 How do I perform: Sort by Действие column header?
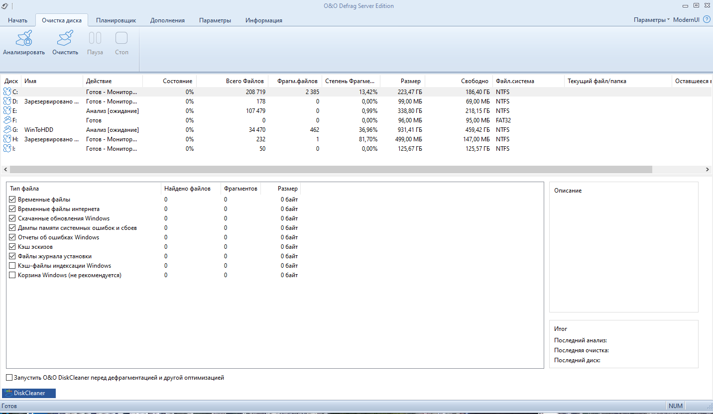113,81
